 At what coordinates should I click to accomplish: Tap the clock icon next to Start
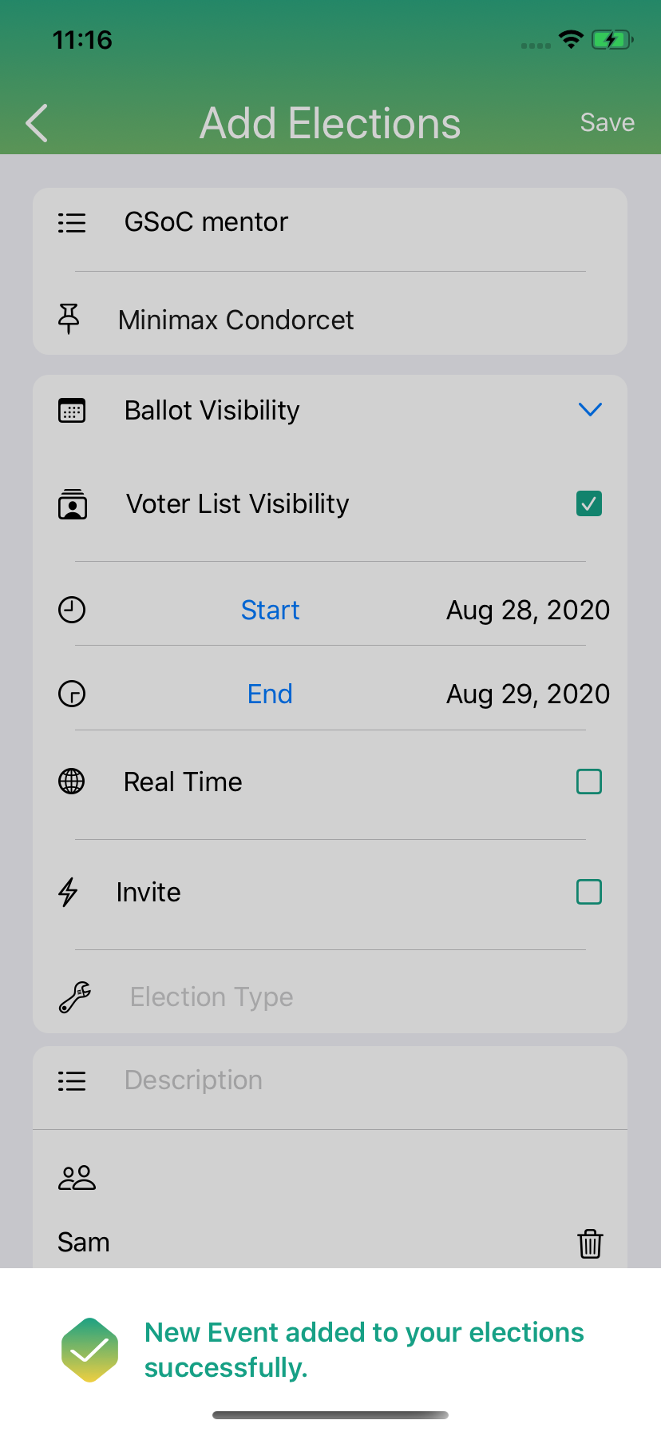click(x=72, y=610)
